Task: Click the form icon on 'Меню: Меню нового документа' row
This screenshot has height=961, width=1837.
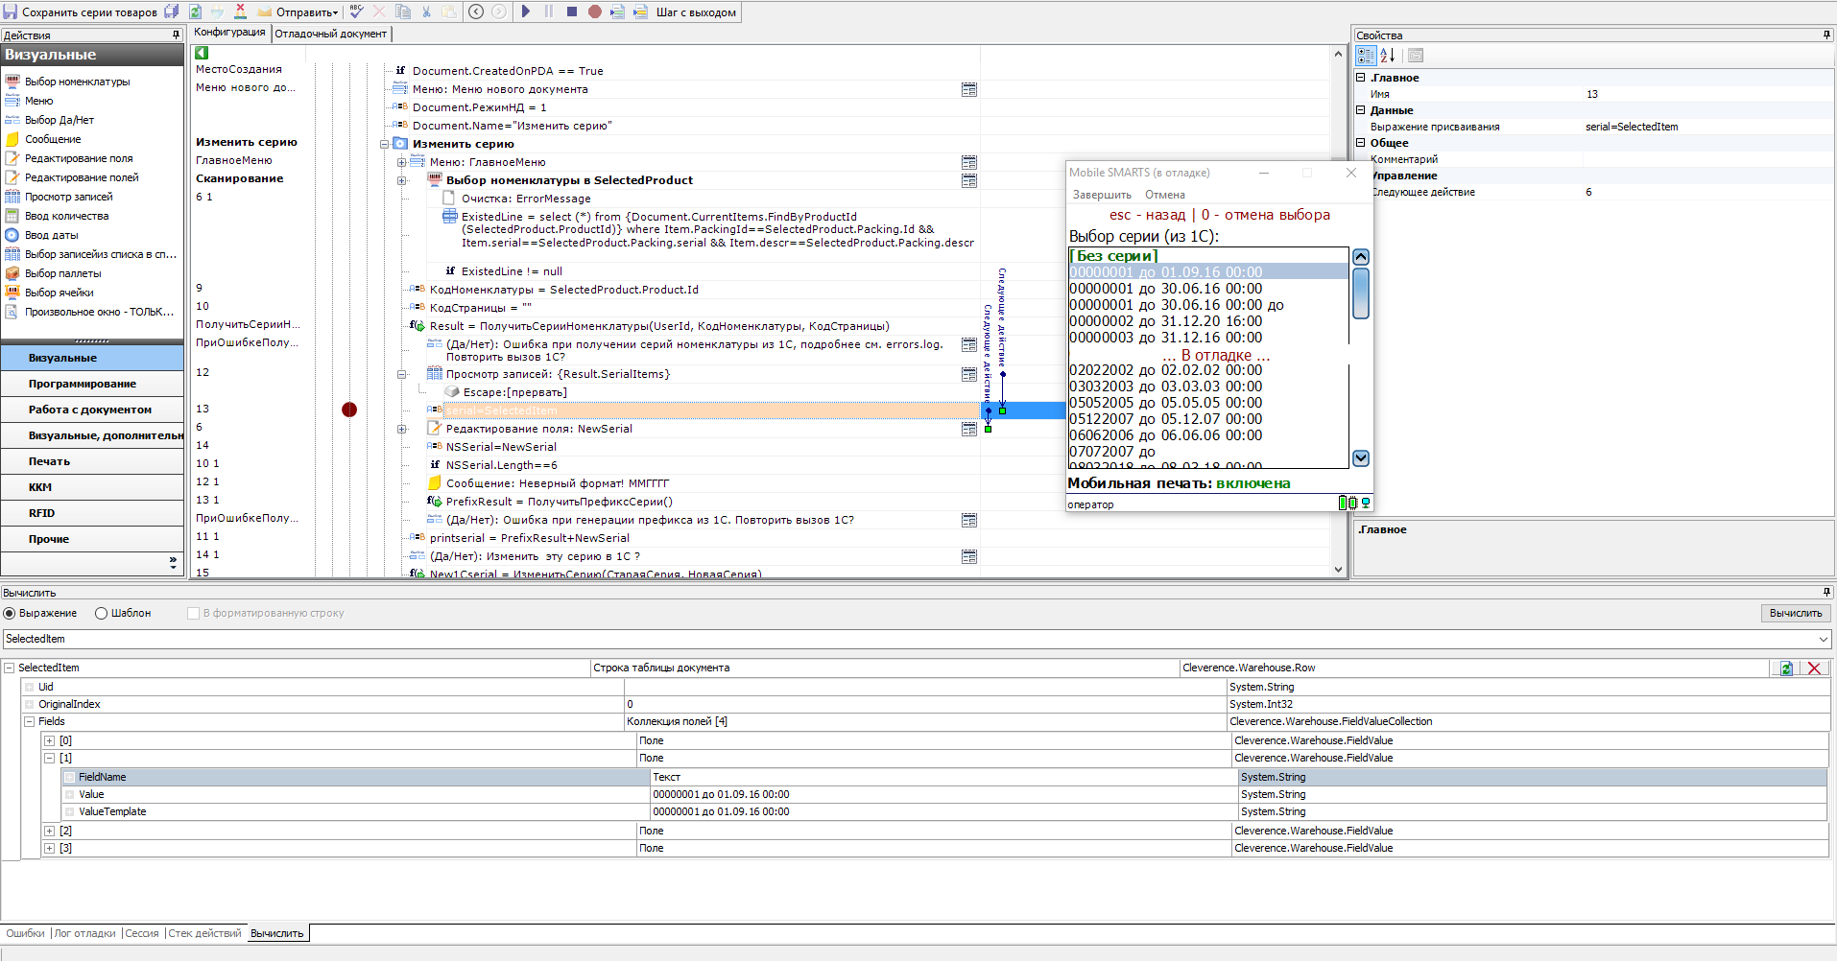Action: [969, 89]
